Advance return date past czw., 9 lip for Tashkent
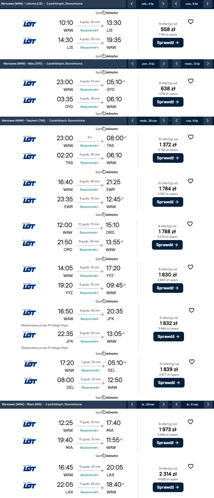Image resolution: width=214 pixels, height=498 pixels. (x=208, y=121)
